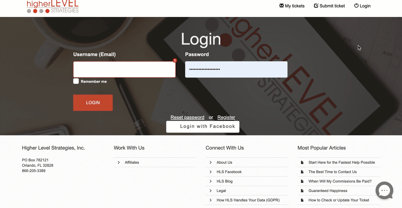This screenshot has width=402, height=208.
Task: Click document icon beside Commissions Be Paid article
Action: point(302,181)
